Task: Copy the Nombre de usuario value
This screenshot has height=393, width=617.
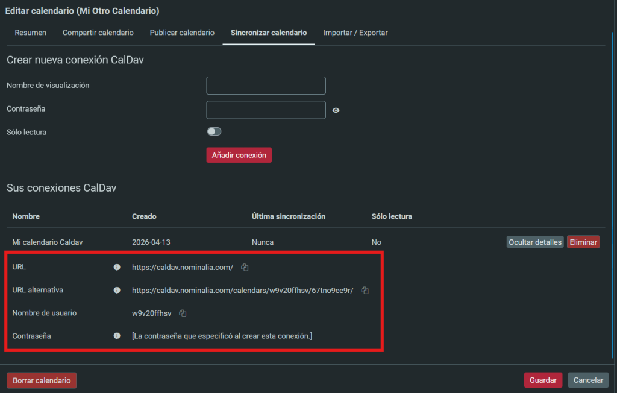Action: tap(183, 313)
